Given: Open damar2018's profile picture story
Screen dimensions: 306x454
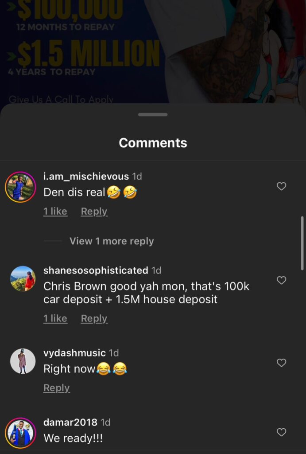Looking at the screenshot, I should tap(20, 433).
